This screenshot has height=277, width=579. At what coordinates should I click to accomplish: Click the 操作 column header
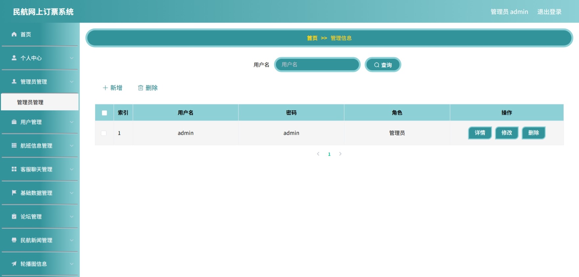pyautogui.click(x=507, y=113)
